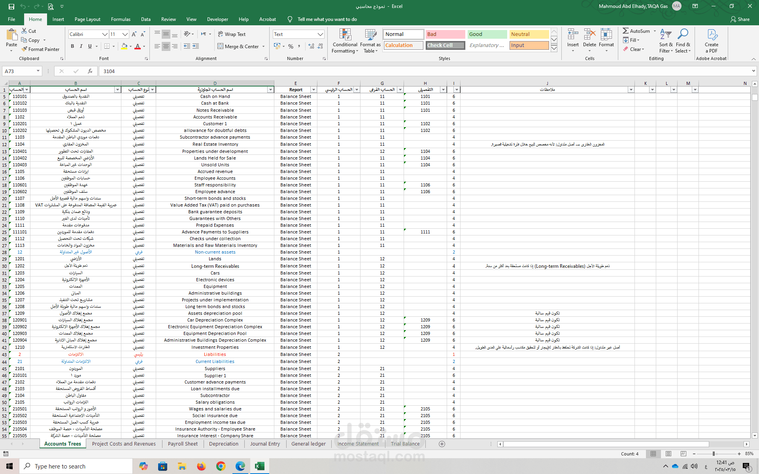This screenshot has height=474, width=759.
Task: Expand the Text number format dropdown
Action: 320,34
